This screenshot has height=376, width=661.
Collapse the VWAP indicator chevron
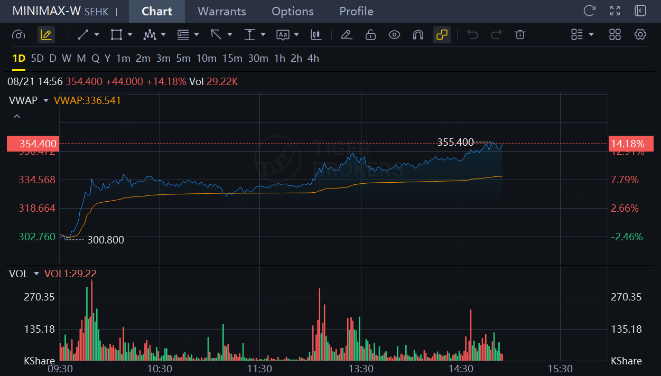[x=17, y=117]
